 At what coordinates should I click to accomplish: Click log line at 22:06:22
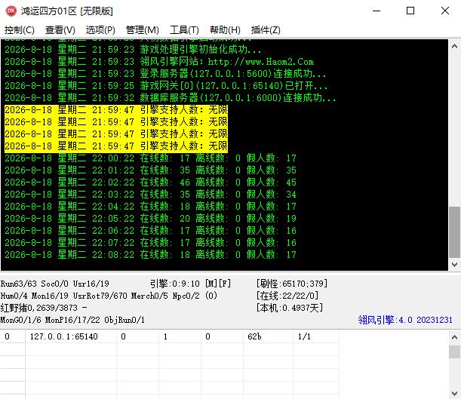(x=151, y=231)
